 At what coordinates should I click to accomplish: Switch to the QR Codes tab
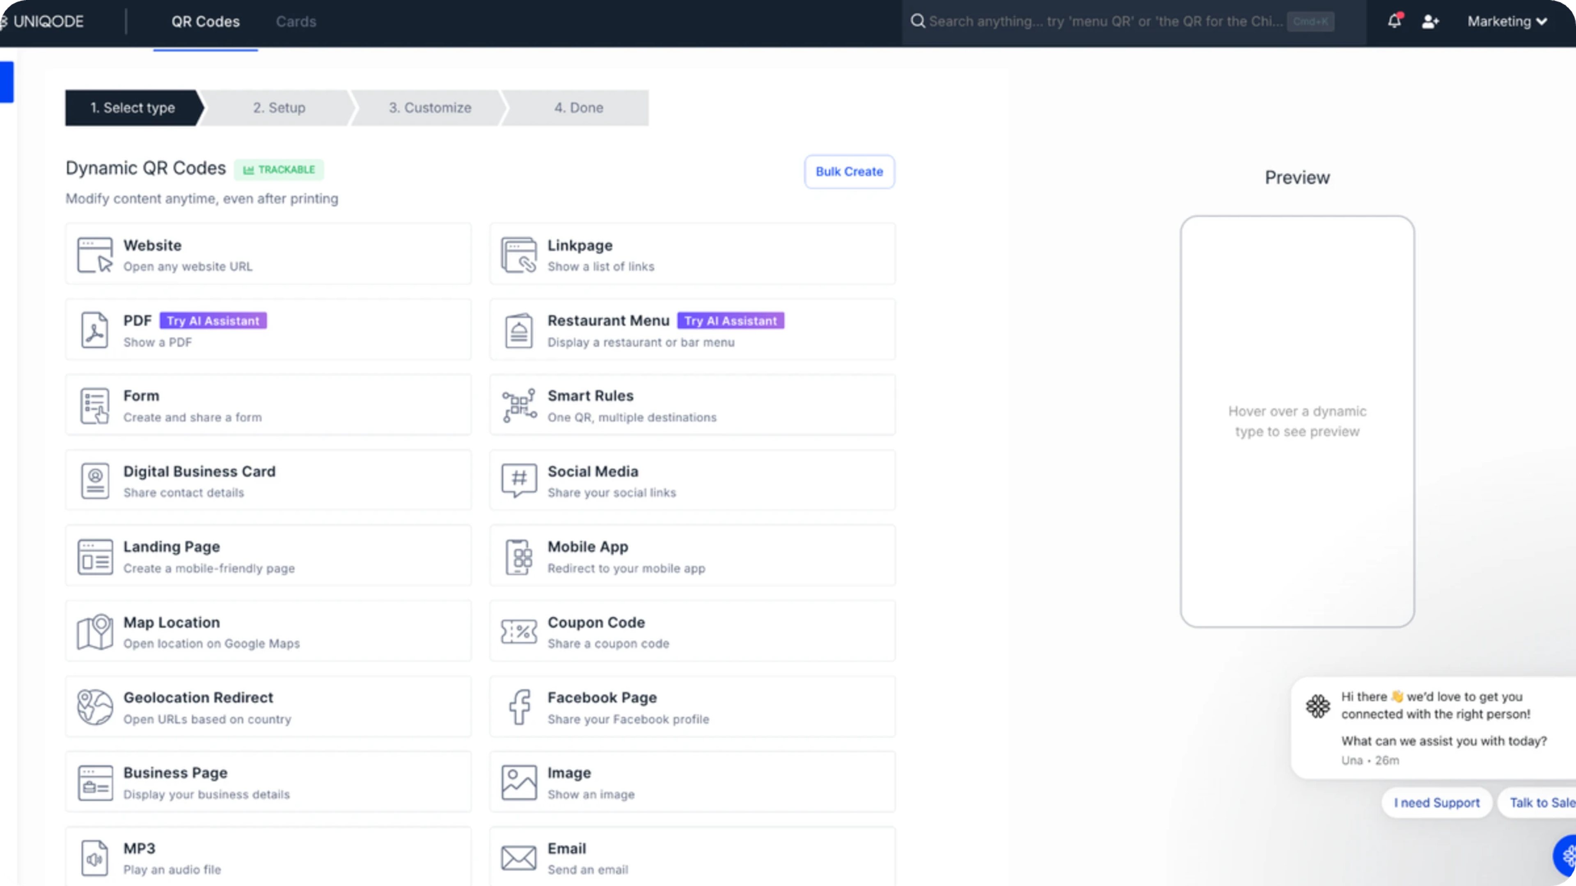point(206,21)
